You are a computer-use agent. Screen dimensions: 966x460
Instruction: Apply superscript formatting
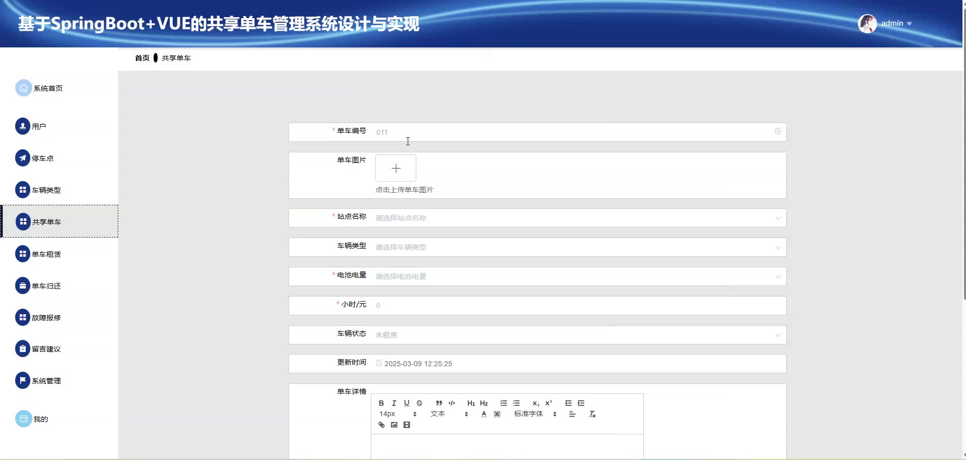549,403
